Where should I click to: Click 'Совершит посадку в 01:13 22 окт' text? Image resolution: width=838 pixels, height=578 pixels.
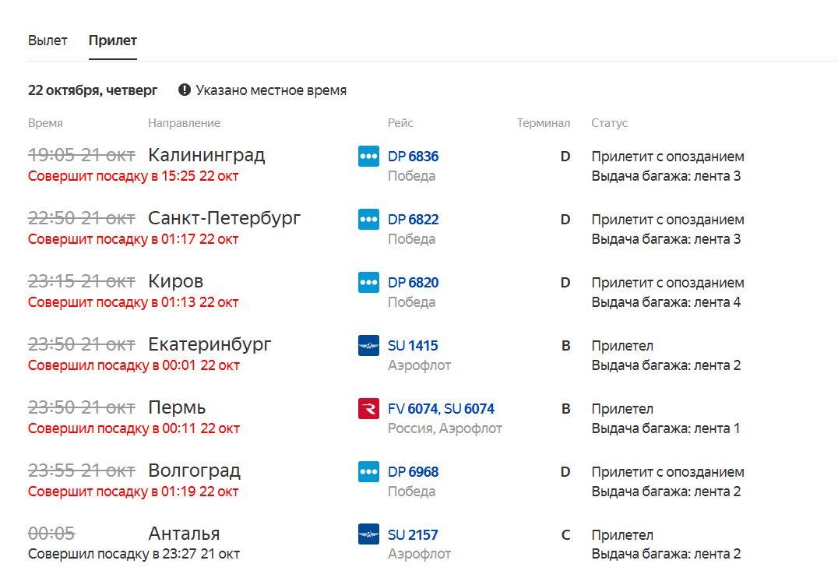[133, 302]
